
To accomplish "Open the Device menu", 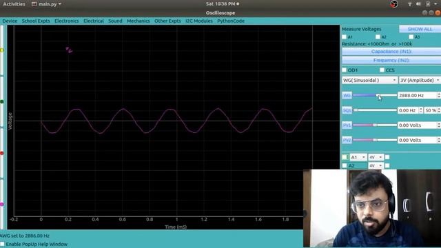I will 10,21.
